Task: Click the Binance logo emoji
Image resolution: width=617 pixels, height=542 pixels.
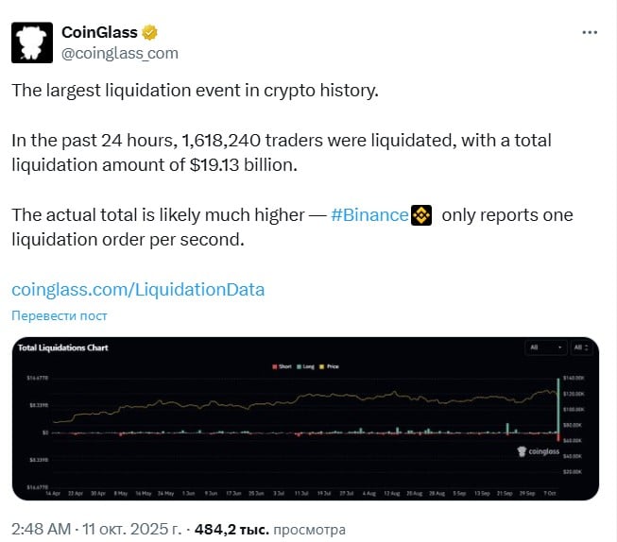Action: click(x=420, y=216)
